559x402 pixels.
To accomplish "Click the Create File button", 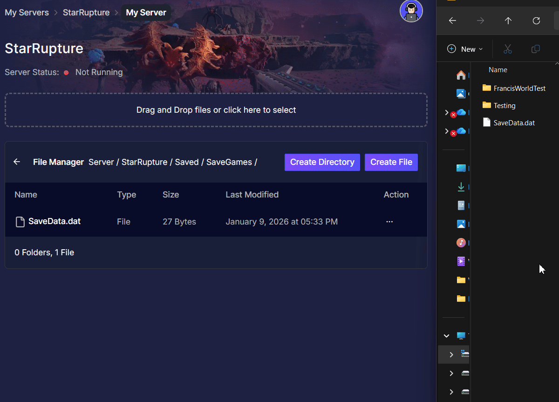I will 391,162.
